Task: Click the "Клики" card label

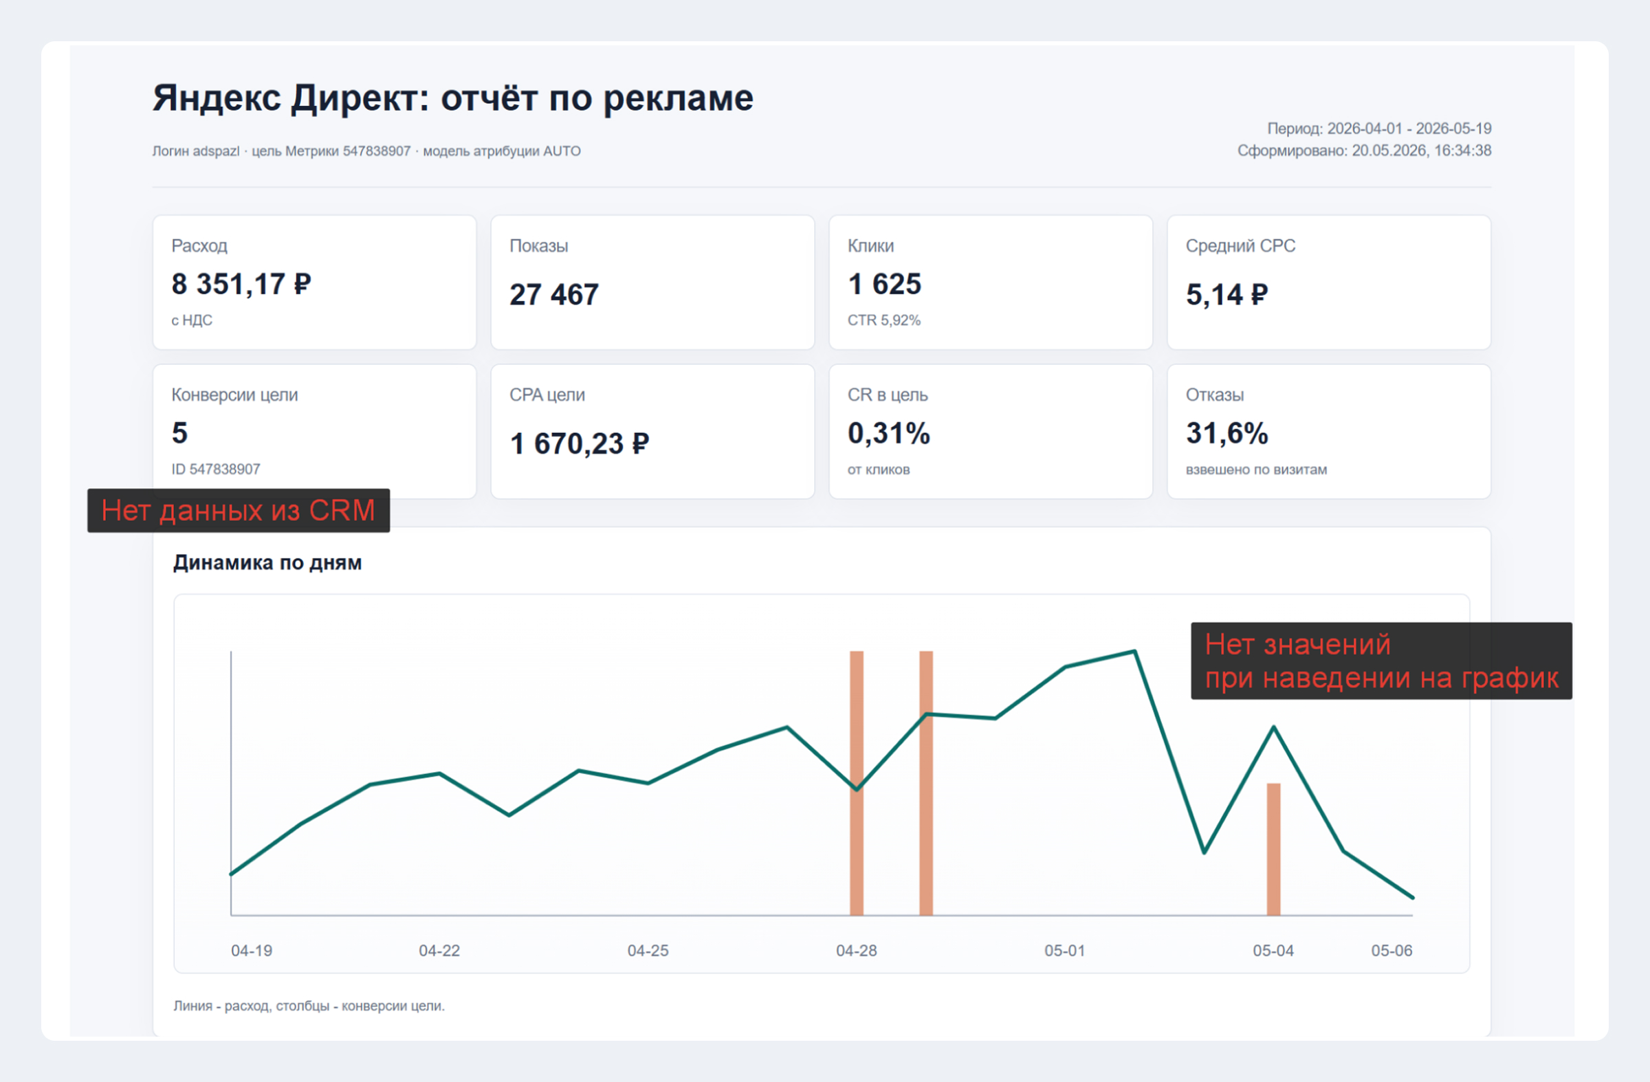Action: pyautogui.click(x=871, y=246)
